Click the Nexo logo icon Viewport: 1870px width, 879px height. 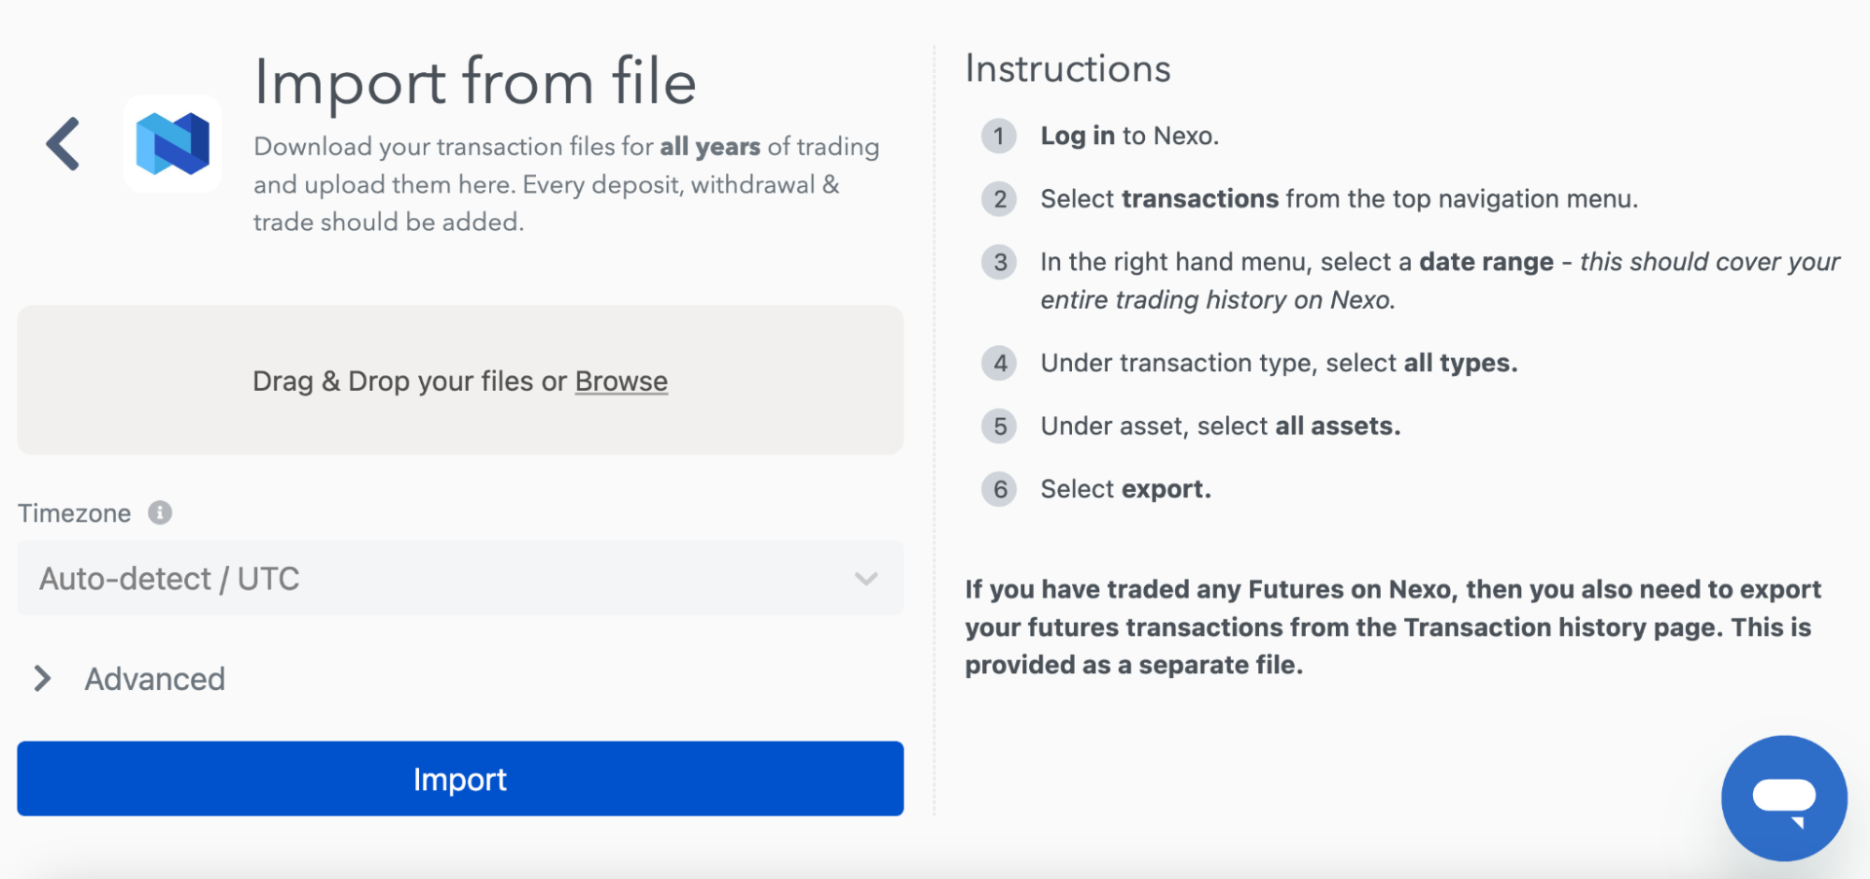pyautogui.click(x=172, y=144)
